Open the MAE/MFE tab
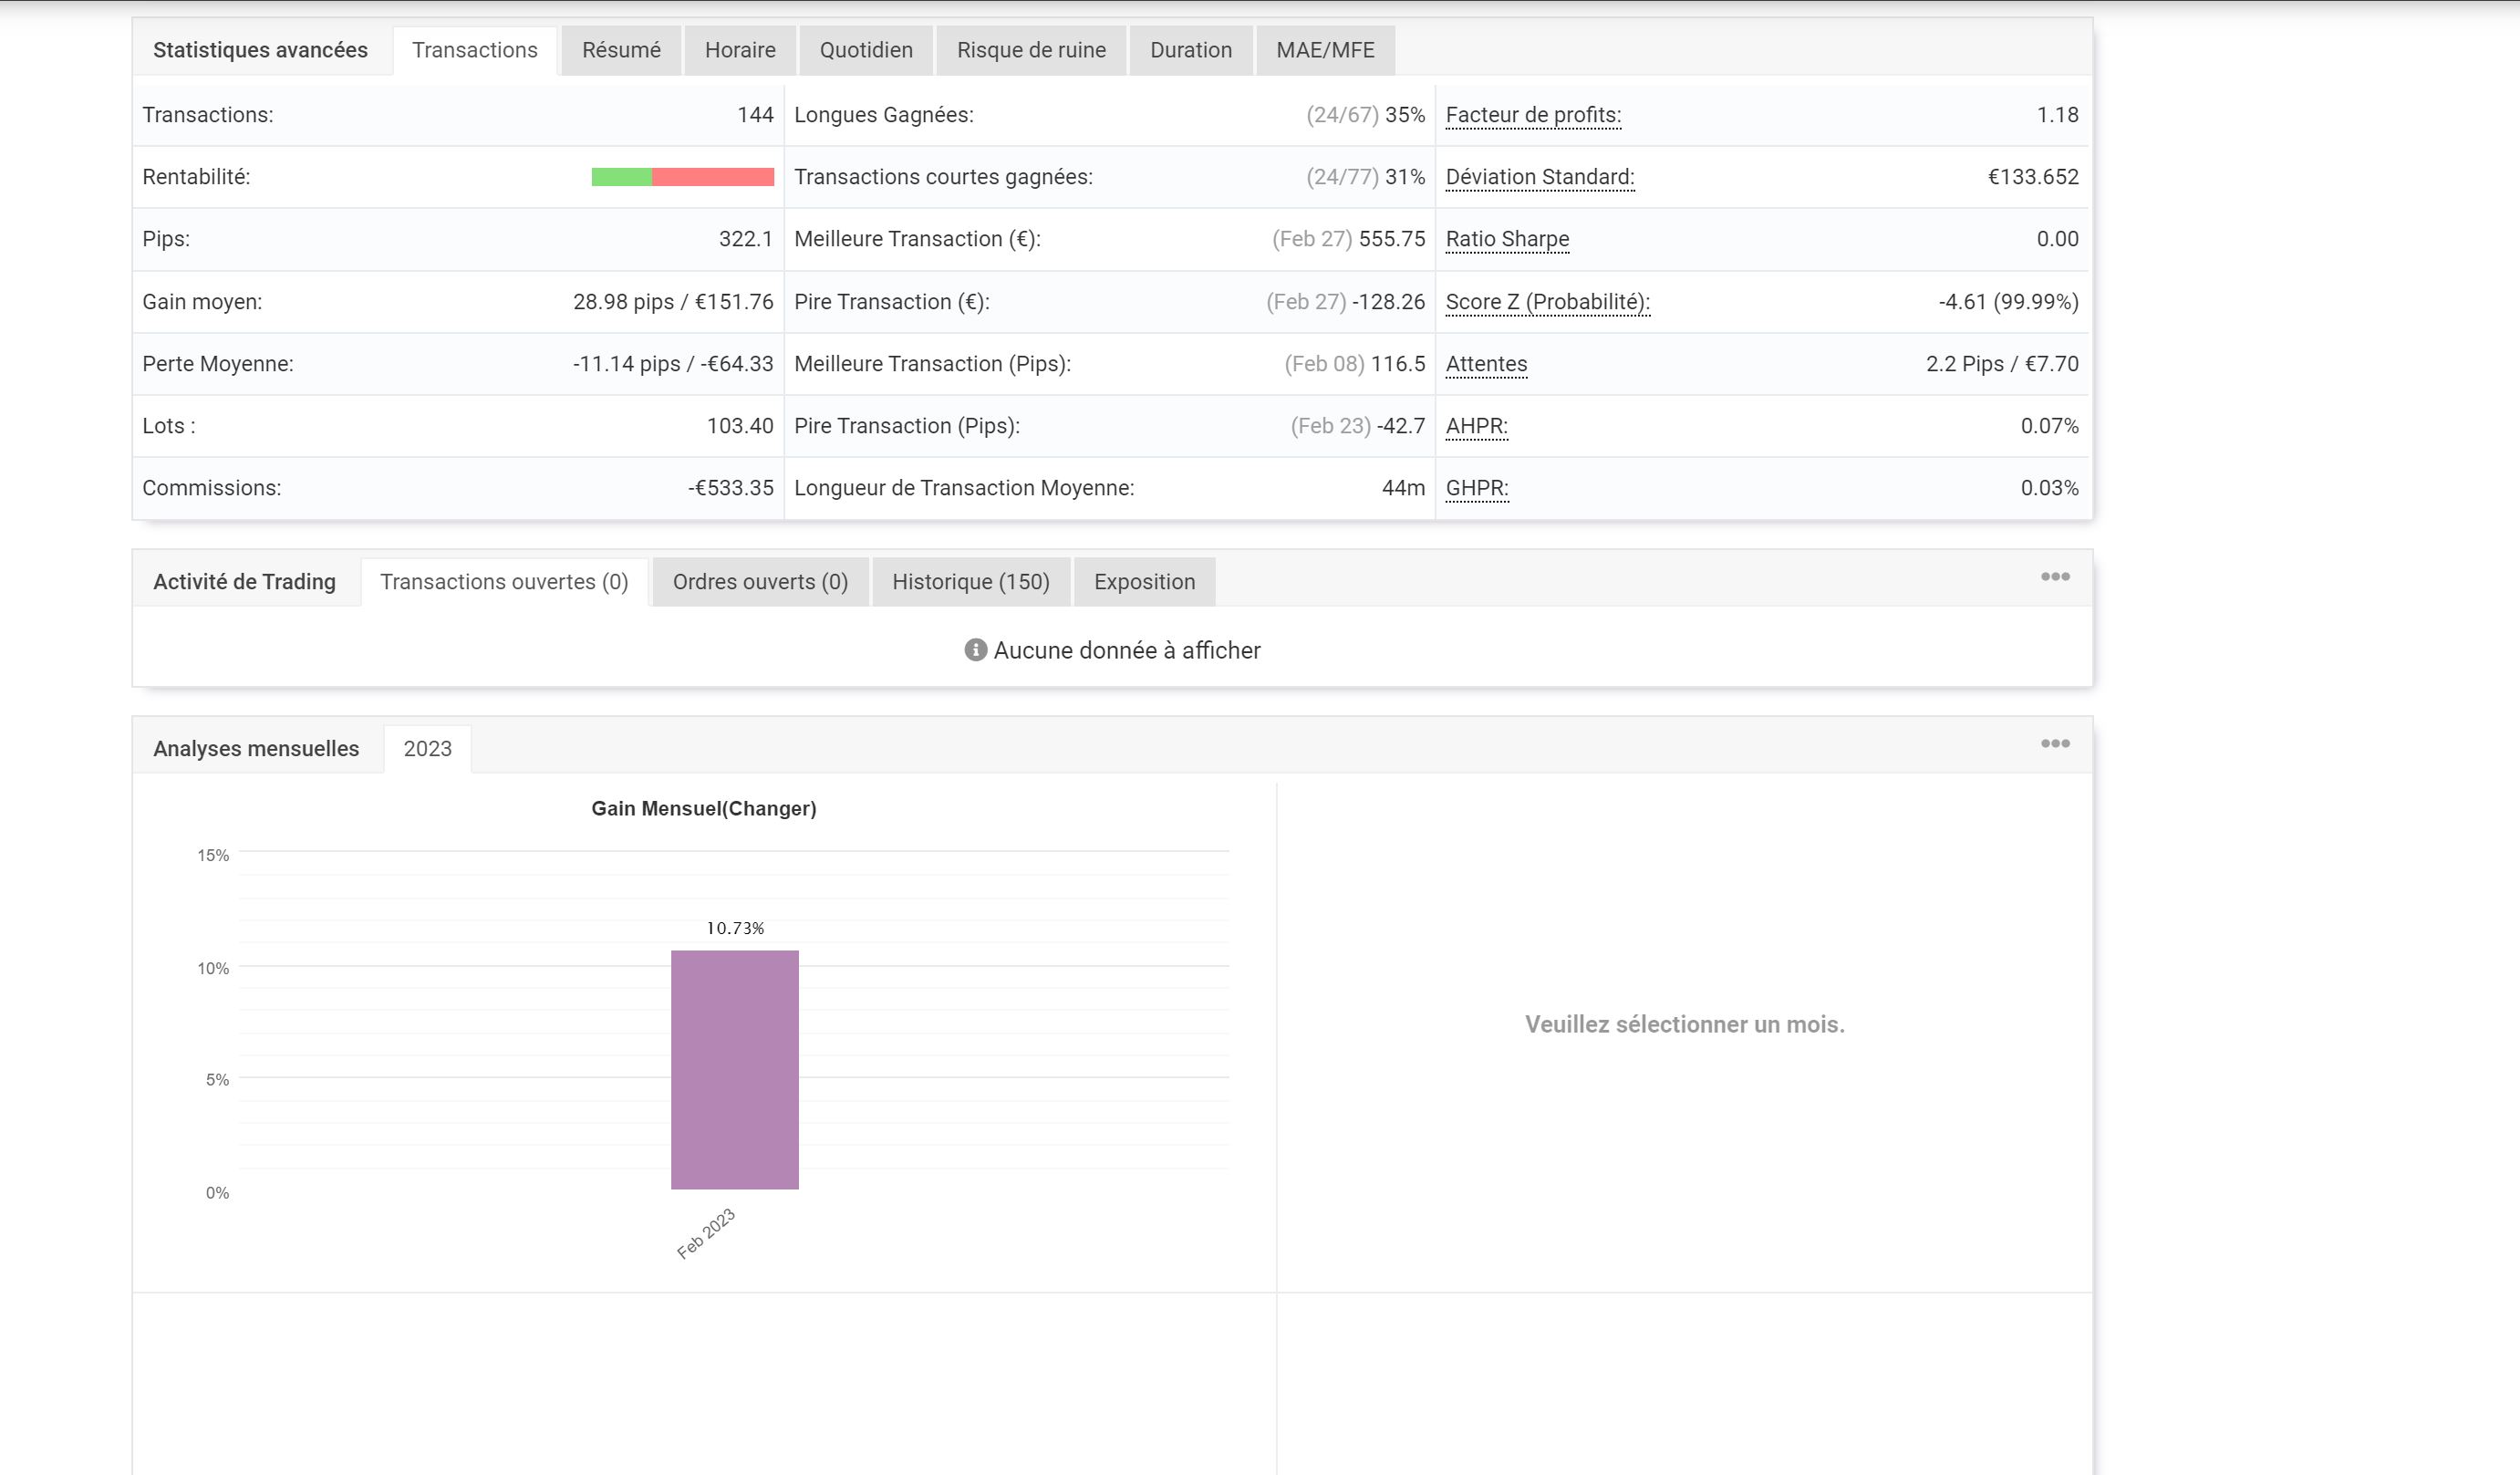2520x1475 pixels. (x=1324, y=51)
